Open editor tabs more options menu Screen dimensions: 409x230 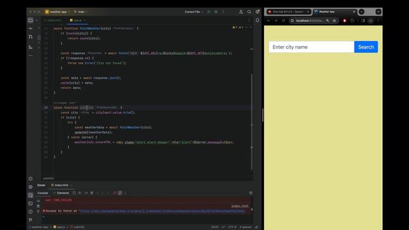tap(249, 20)
